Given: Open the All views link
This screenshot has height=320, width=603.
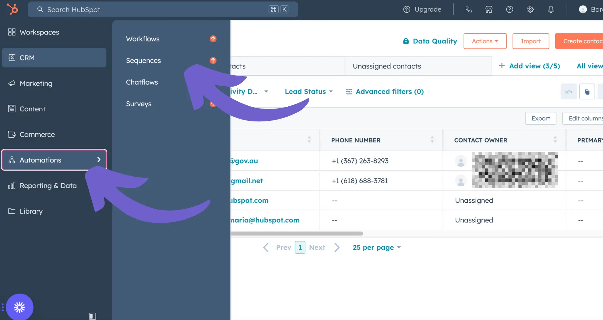Looking at the screenshot, I should point(590,66).
